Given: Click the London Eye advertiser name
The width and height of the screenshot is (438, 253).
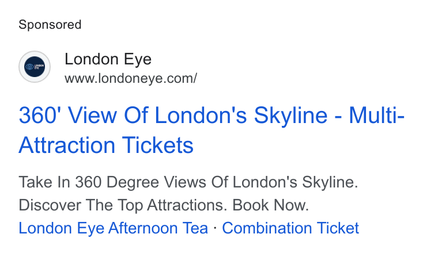Looking at the screenshot, I should tap(108, 59).
